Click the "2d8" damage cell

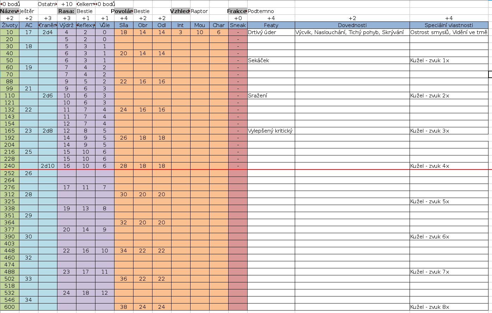[48, 131]
